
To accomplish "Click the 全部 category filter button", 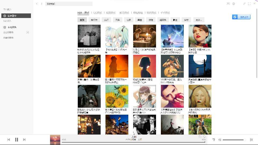I will click(x=82, y=20).
